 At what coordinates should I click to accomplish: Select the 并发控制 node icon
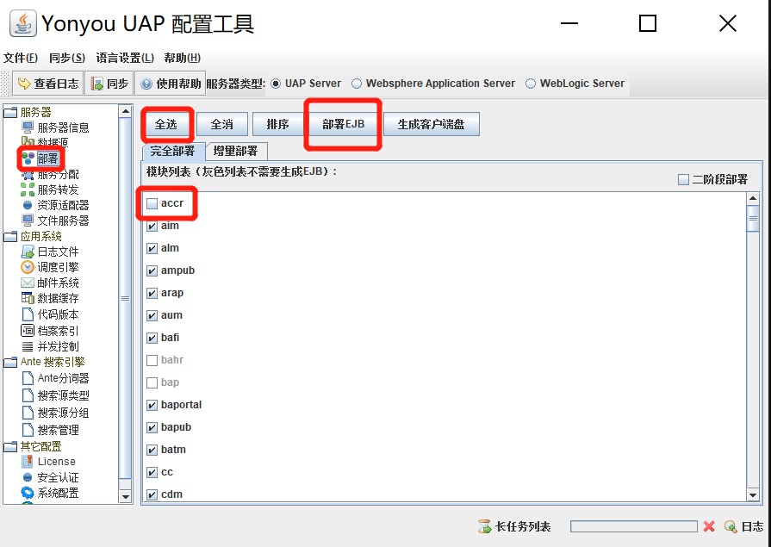tap(28, 346)
